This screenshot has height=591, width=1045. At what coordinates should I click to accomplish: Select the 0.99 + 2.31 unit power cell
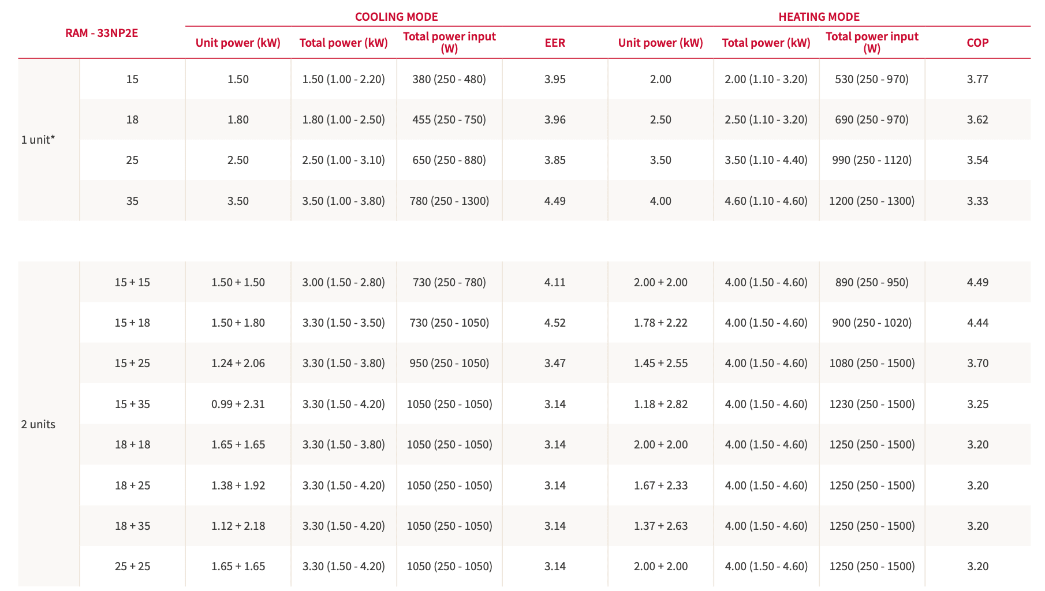[238, 404]
